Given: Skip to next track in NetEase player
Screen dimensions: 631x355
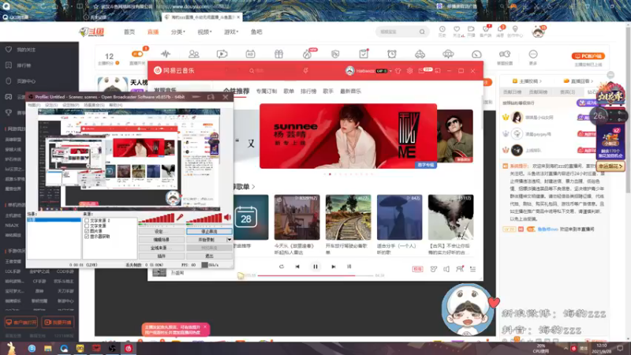Looking at the screenshot, I should tap(333, 267).
